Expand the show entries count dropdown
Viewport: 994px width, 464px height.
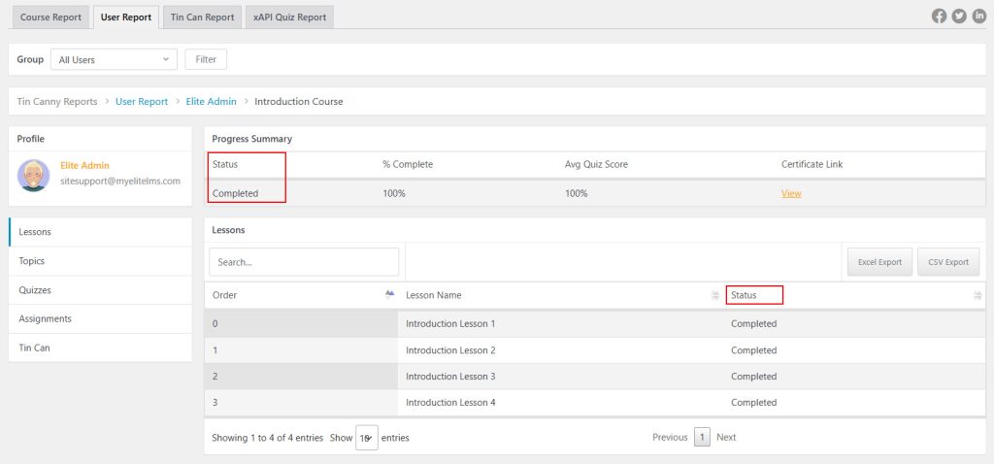366,438
